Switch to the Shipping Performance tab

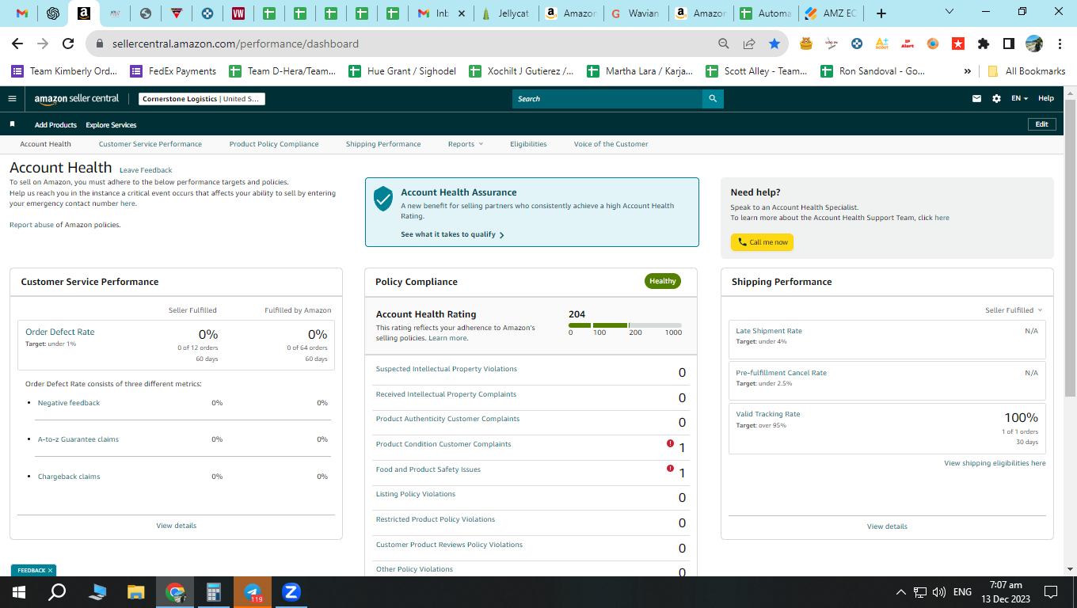pyautogui.click(x=383, y=144)
